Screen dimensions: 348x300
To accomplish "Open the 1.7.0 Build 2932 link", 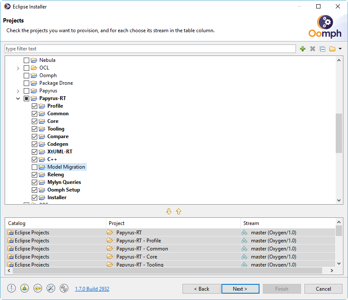I will pyautogui.click(x=92, y=289).
